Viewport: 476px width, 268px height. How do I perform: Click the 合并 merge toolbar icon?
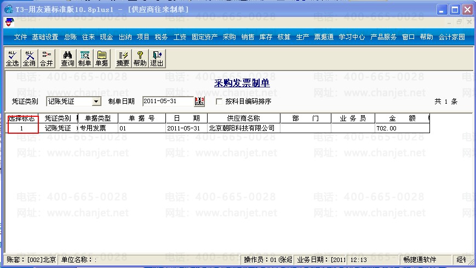(x=47, y=58)
